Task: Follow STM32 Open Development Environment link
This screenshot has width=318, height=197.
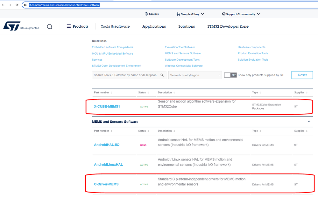Action: tap(117, 66)
